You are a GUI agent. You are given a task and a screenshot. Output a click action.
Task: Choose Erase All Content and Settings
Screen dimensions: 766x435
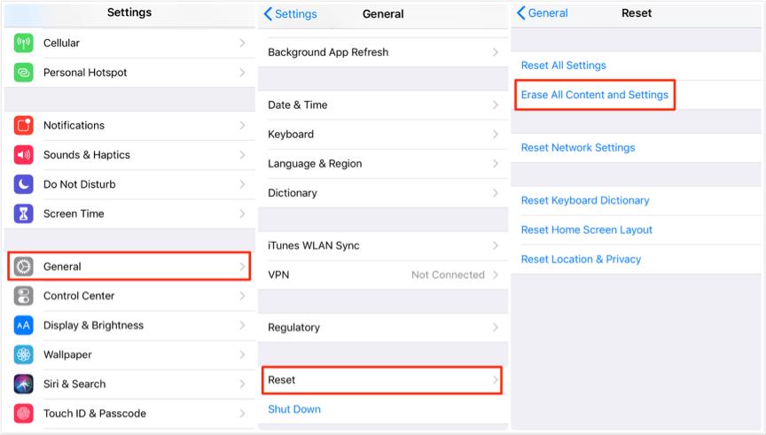click(x=595, y=95)
